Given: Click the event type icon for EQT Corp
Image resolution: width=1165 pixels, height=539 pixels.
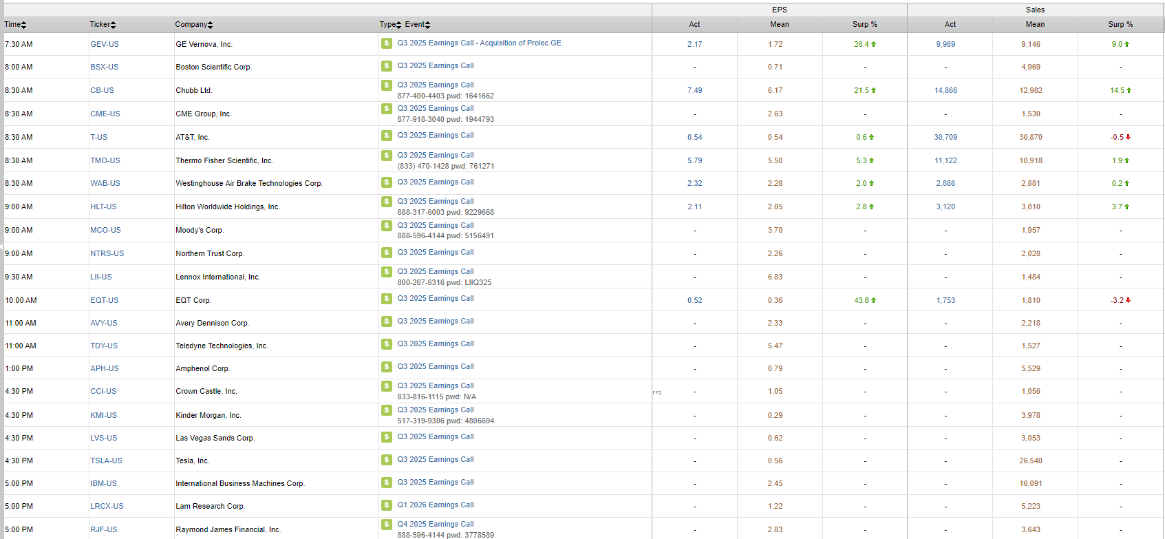Looking at the screenshot, I should pos(387,299).
